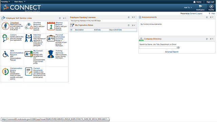Open the Notification flag icon
Screen dimensions: 217x122
pyautogui.click(x=200, y=6)
